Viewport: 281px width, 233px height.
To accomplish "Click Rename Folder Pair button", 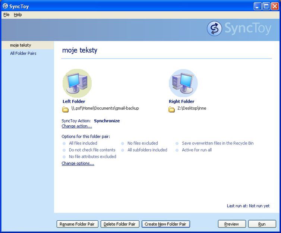I will click(x=78, y=224).
